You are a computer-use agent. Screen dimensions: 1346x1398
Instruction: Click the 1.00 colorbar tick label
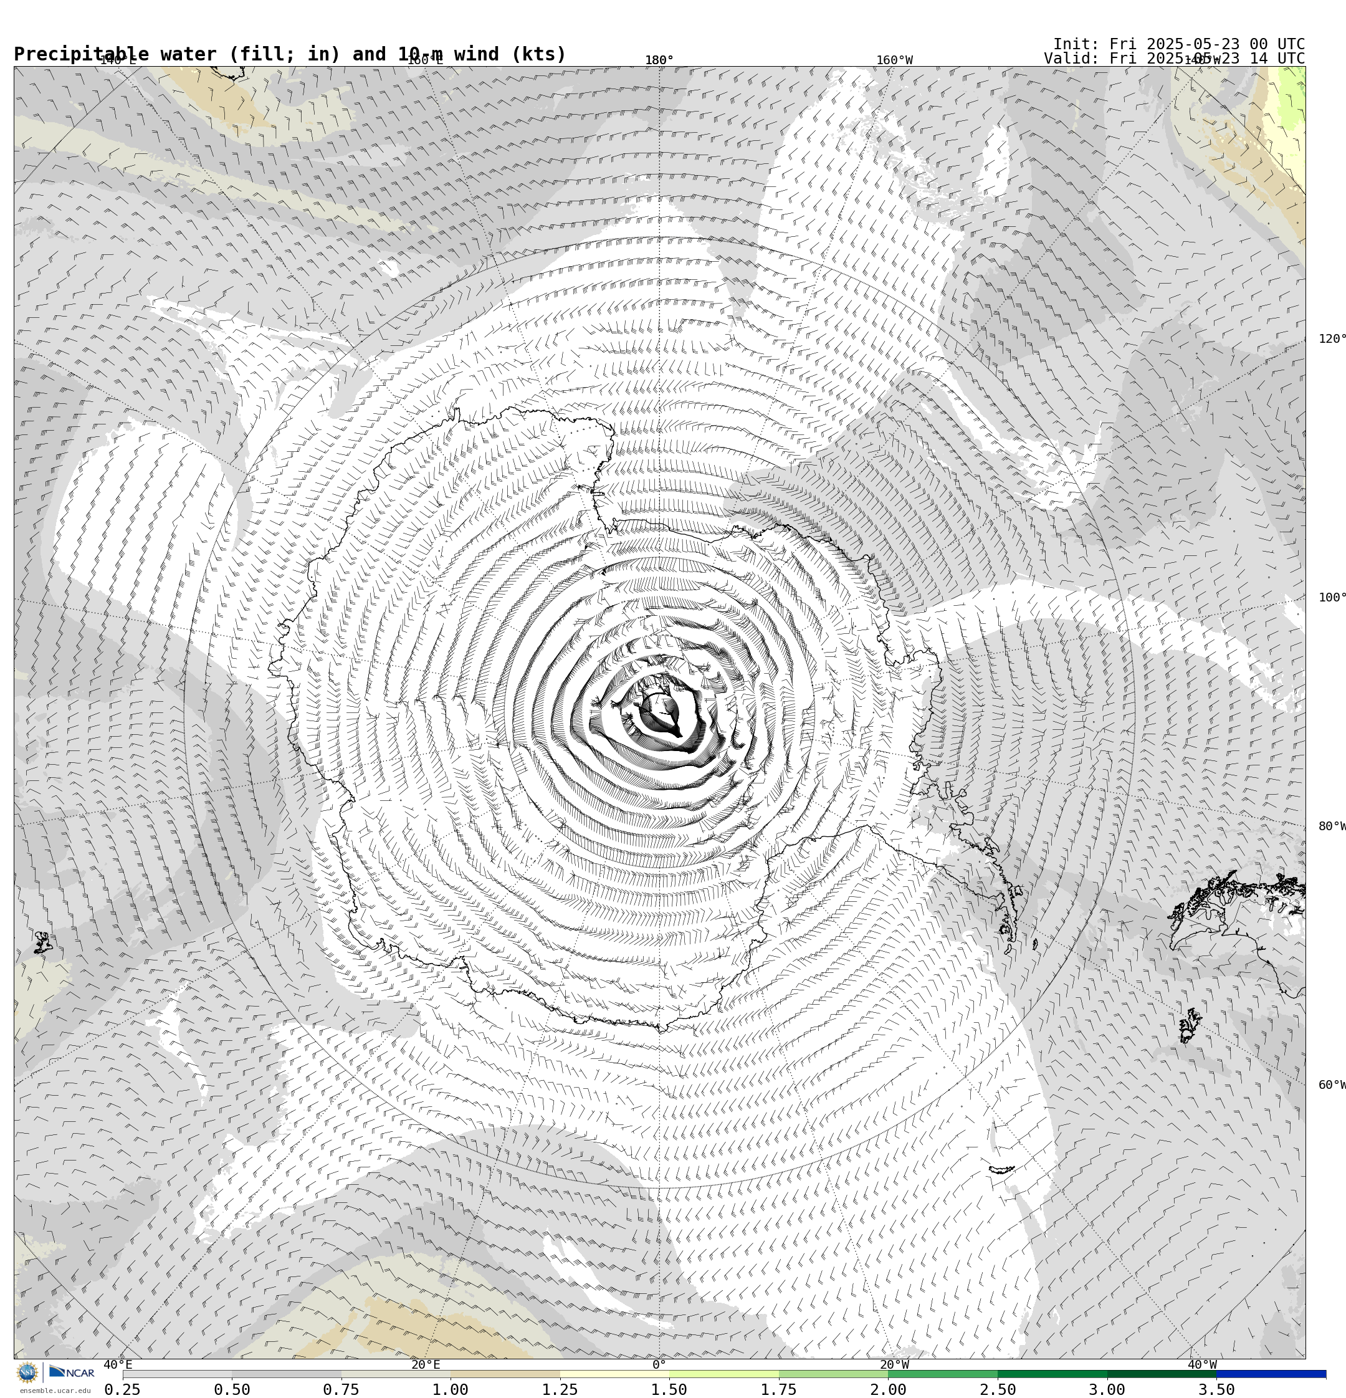(x=451, y=1389)
